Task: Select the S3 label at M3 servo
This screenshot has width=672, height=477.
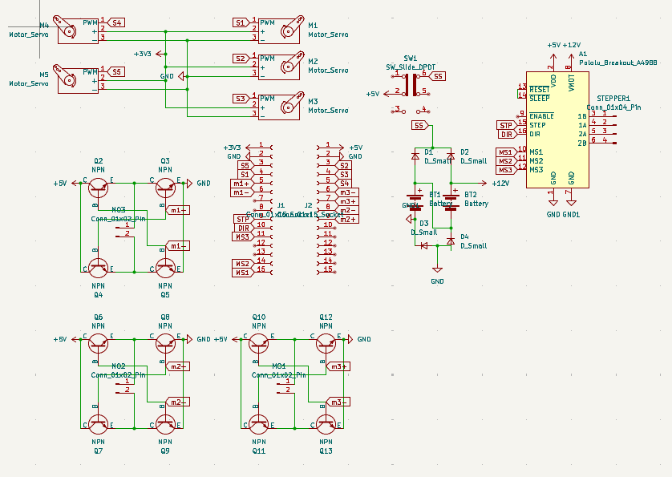Action: pos(240,99)
